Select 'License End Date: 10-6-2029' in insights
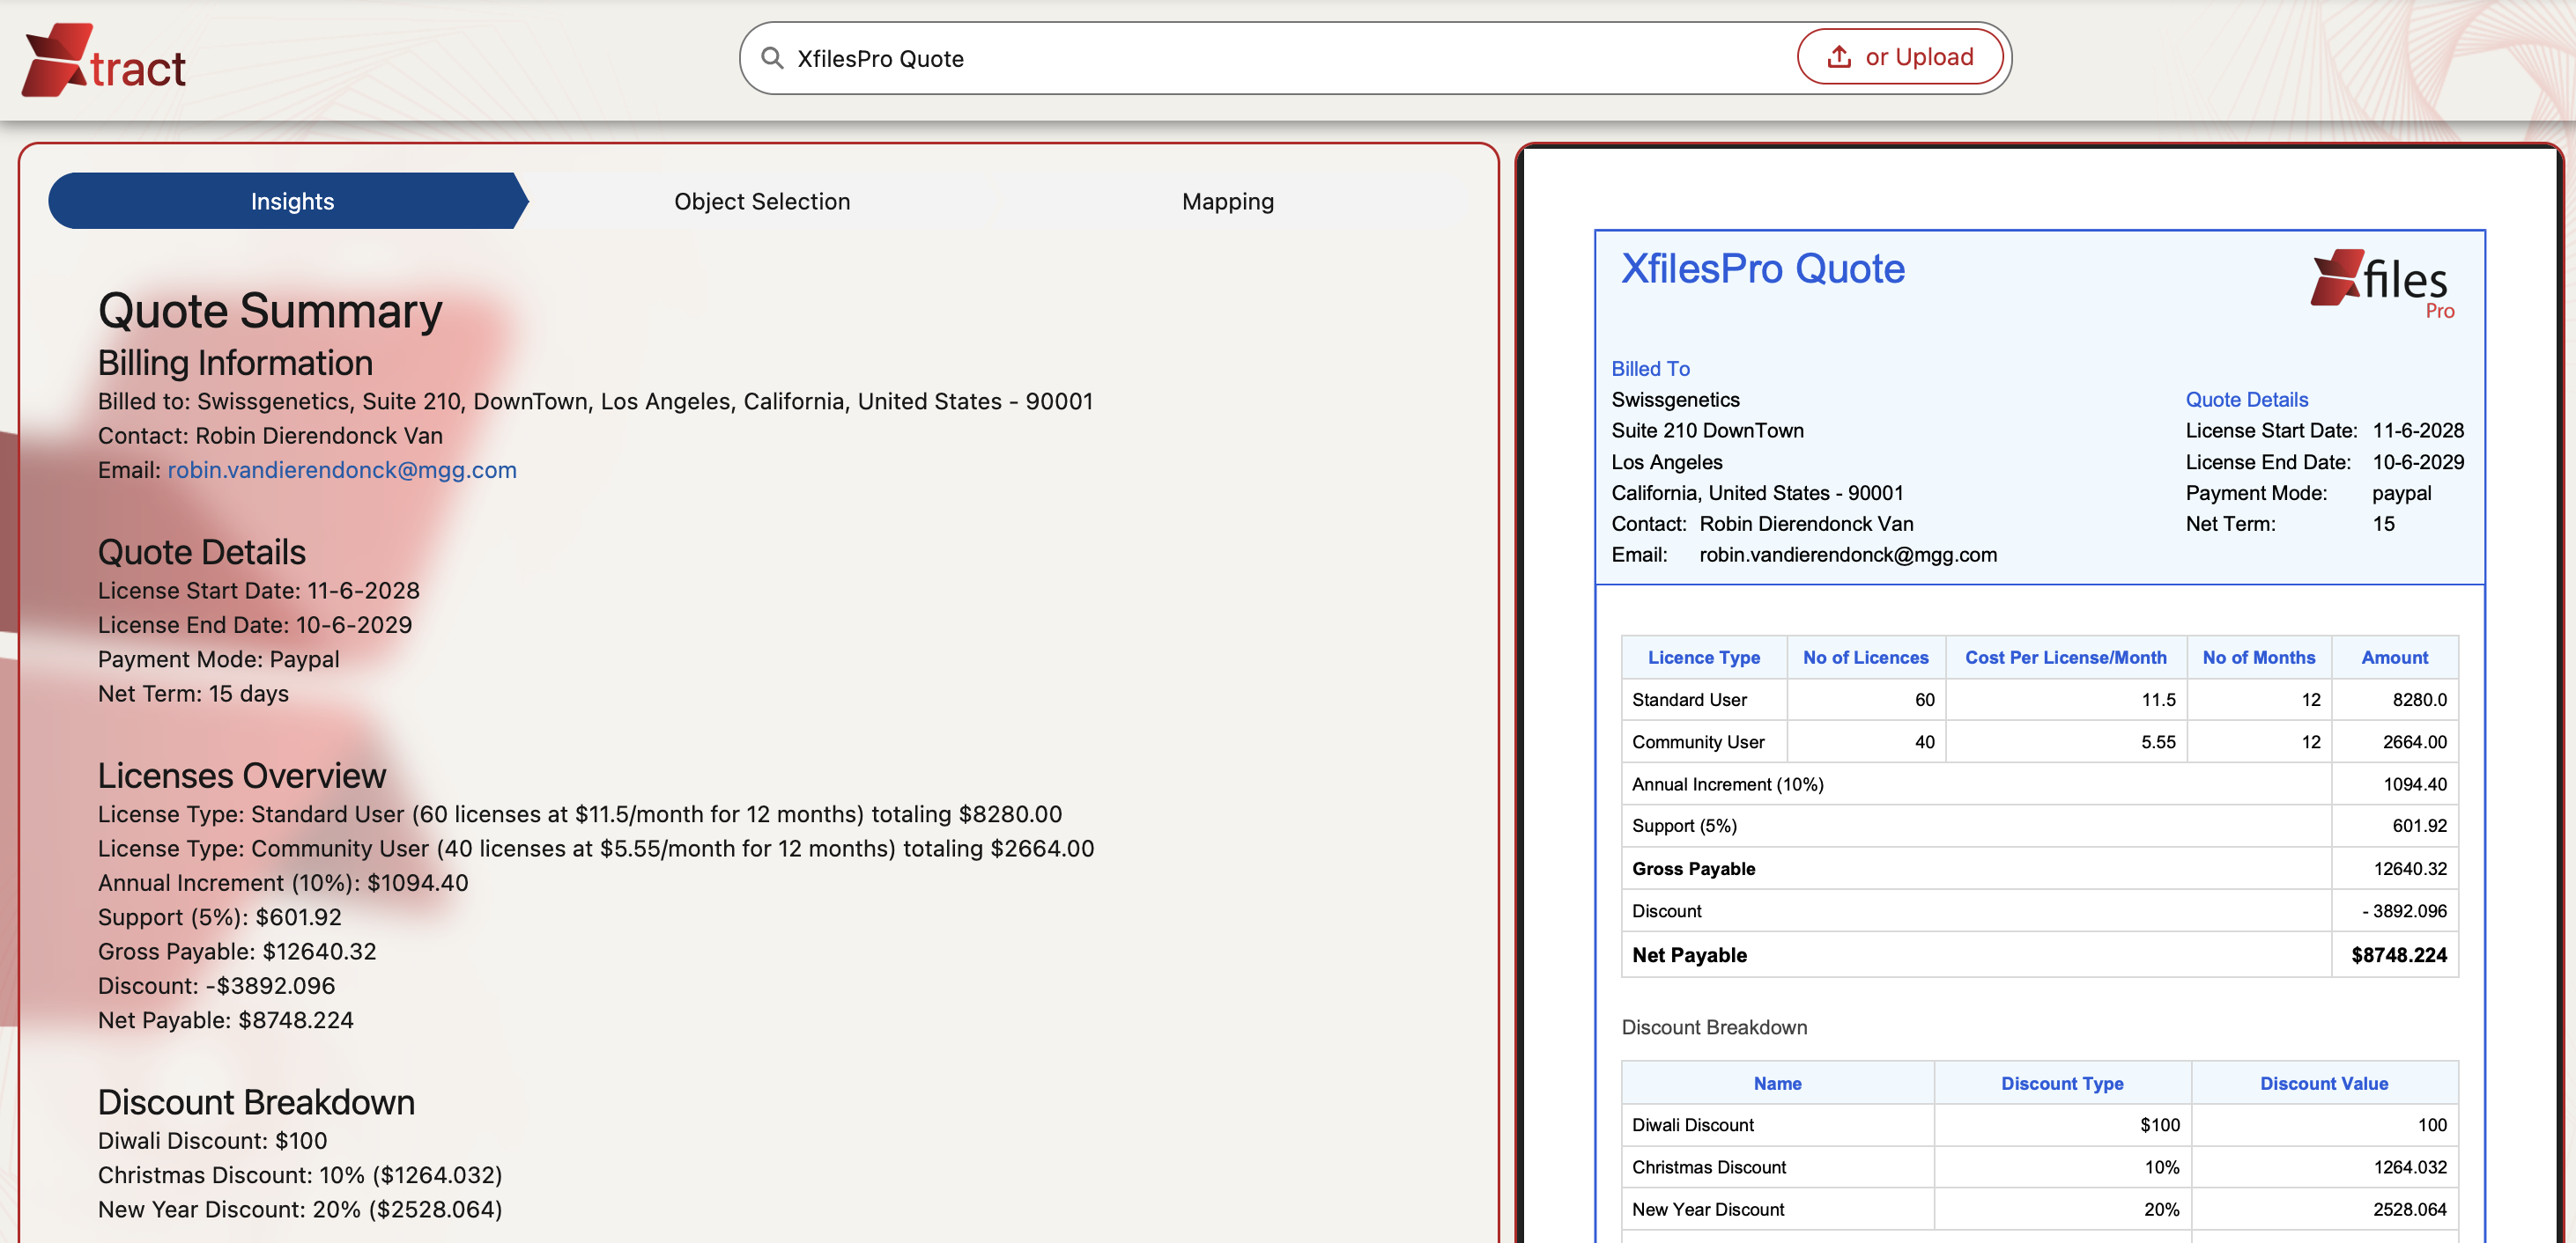This screenshot has width=2576, height=1243. click(x=255, y=626)
